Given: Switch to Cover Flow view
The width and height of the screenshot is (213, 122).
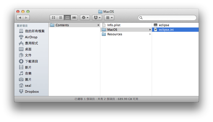Looking at the screenshot, I should 74,18.
